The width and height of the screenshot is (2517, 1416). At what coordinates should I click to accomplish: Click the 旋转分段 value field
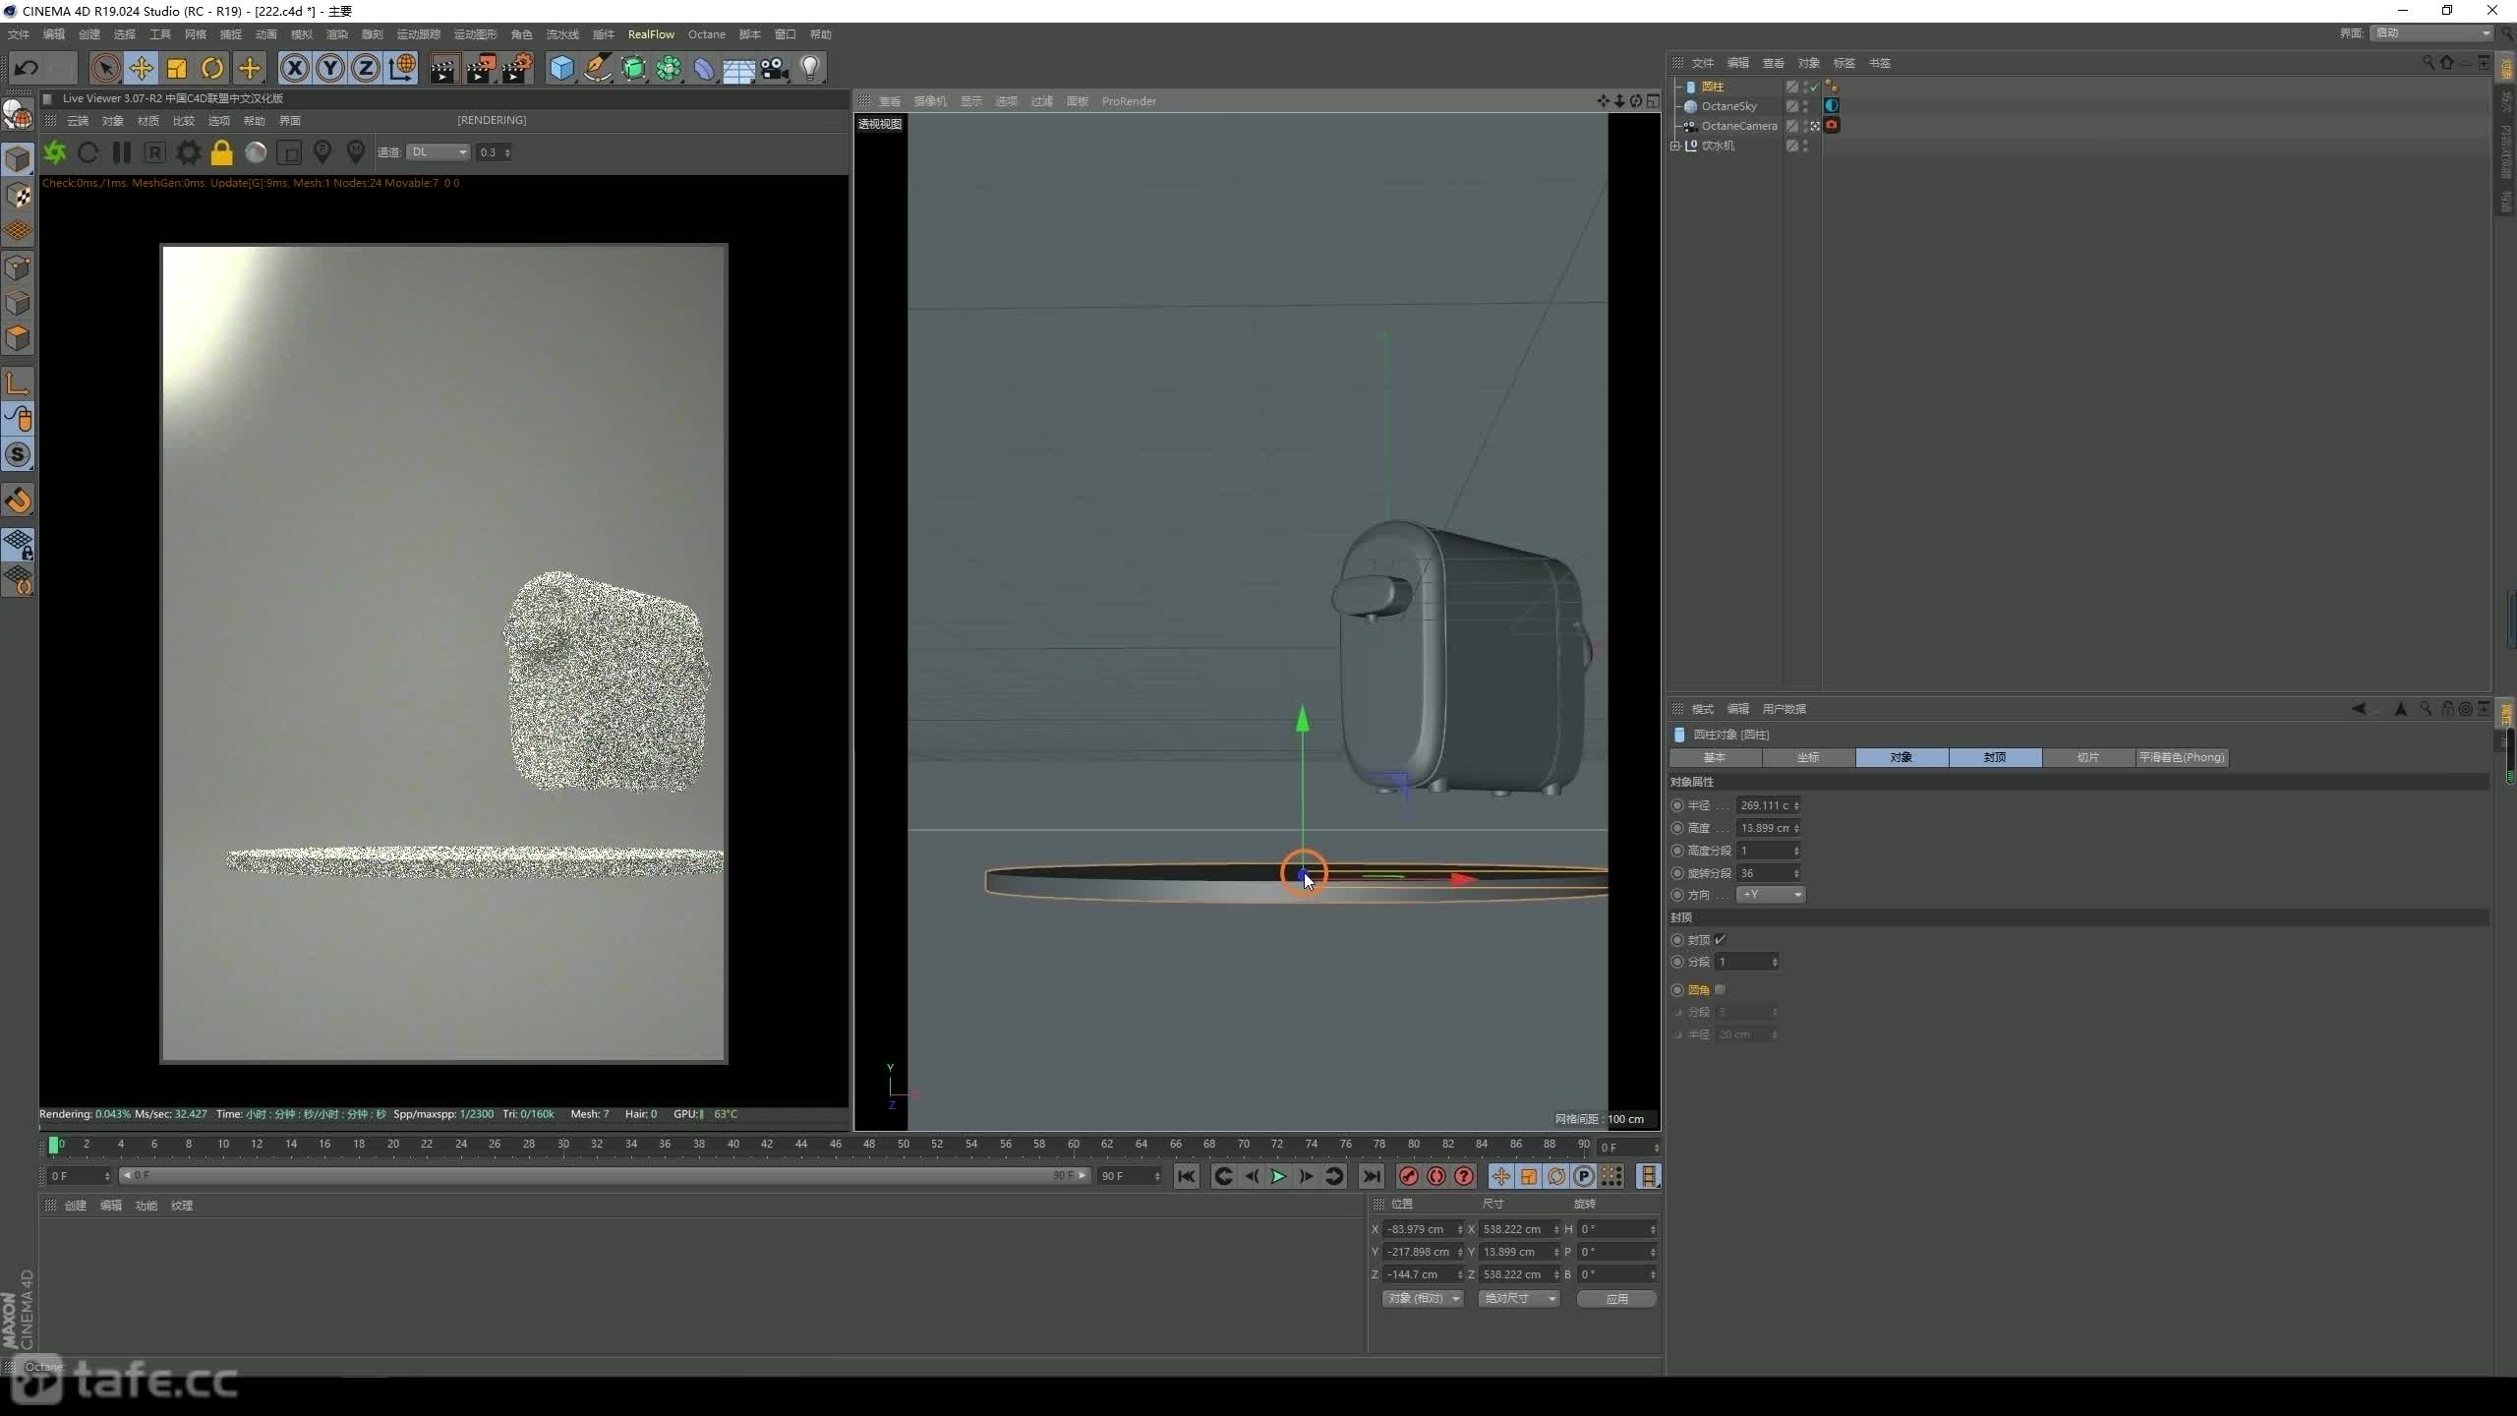point(1769,873)
